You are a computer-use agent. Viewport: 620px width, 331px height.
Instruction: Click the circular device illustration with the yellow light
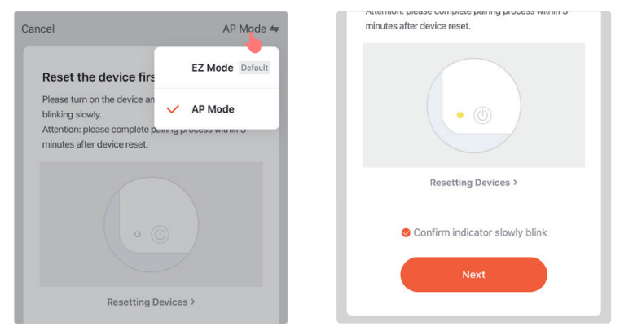point(474,106)
